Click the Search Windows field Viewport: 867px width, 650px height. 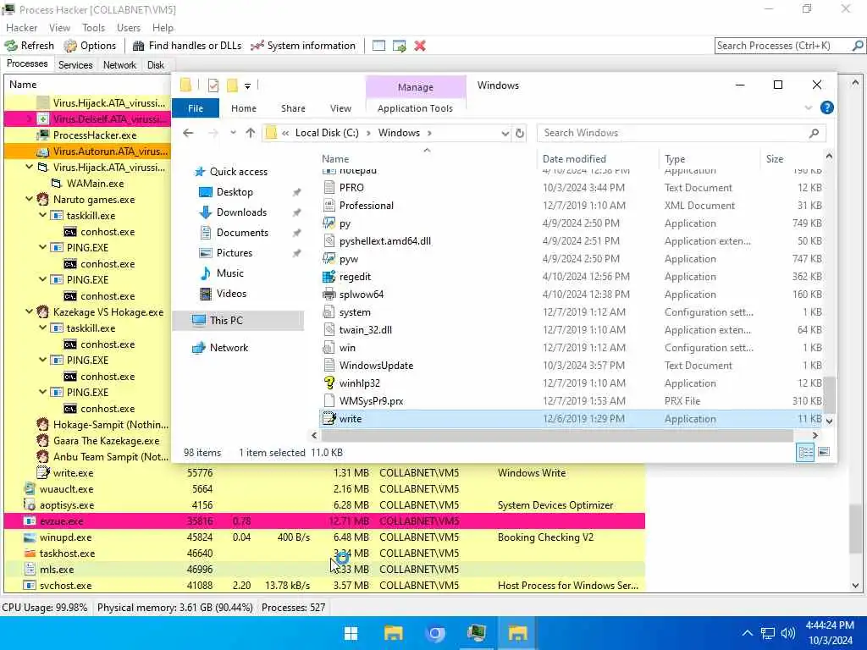click(682, 133)
